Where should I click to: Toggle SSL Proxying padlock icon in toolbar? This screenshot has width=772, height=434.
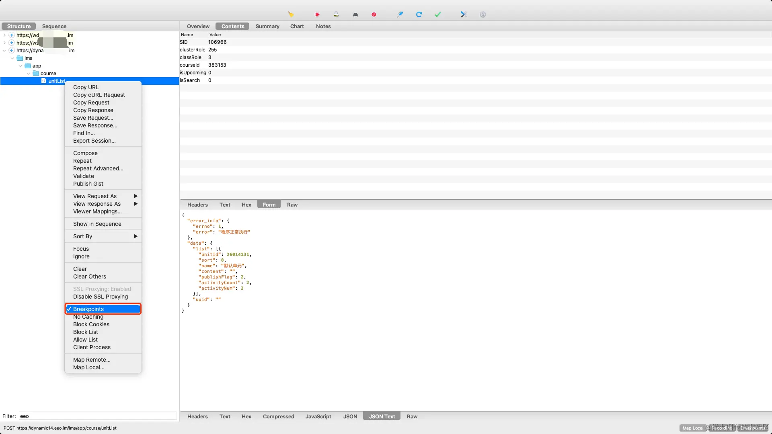point(336,14)
